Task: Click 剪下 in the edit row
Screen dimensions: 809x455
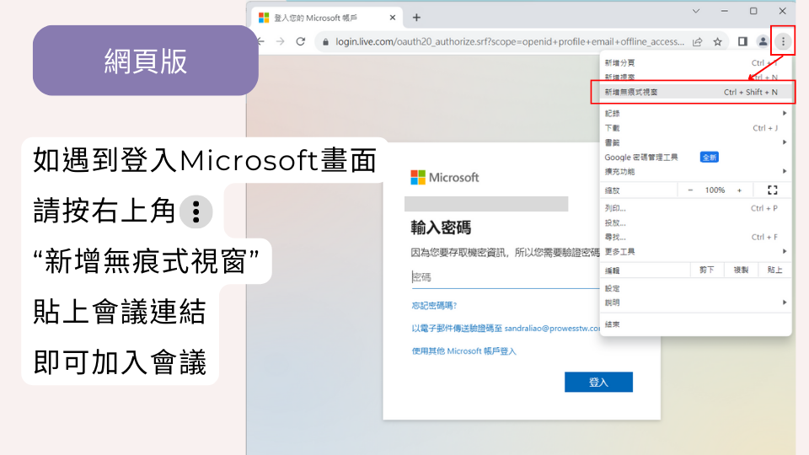Action: 707,270
